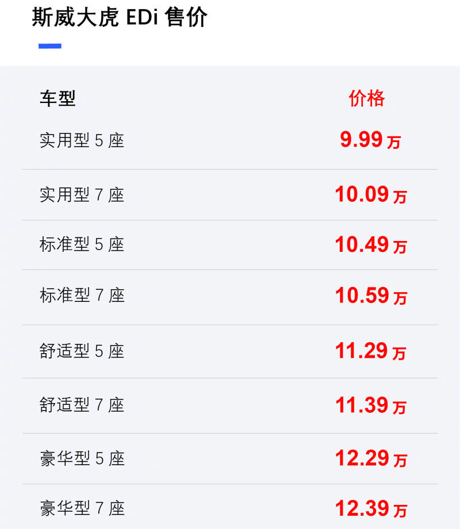Click the 9.99 万 price

click(370, 140)
